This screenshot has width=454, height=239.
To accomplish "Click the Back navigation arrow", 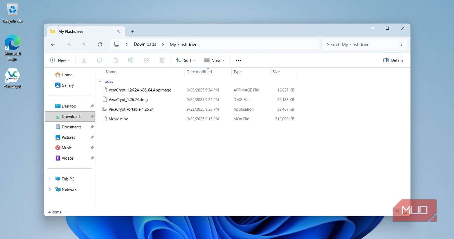I will (53, 45).
